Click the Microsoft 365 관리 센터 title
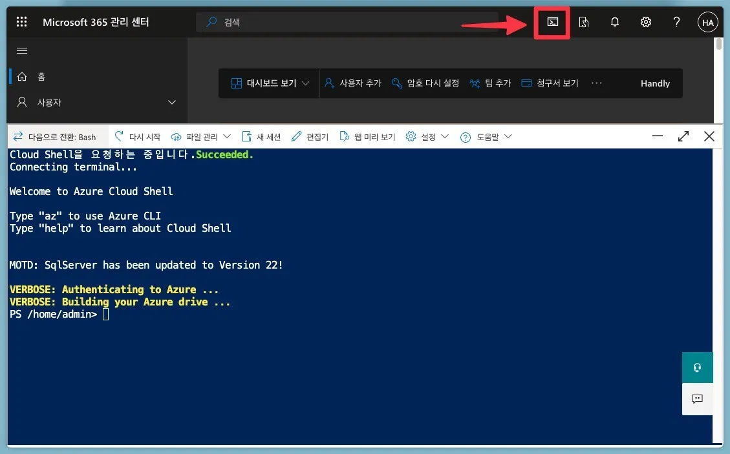This screenshot has height=454, width=730. [x=96, y=22]
